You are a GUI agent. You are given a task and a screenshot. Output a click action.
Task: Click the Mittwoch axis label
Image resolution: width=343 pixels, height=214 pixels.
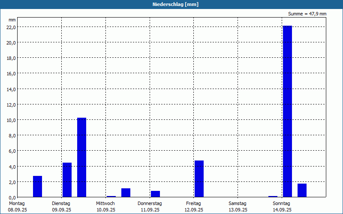point(105,203)
